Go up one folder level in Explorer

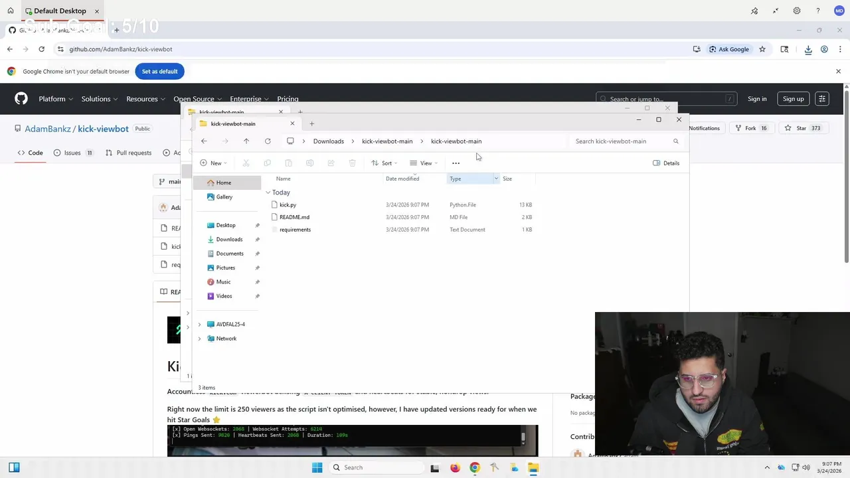click(246, 141)
